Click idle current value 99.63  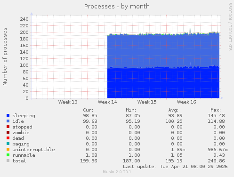(x=90, y=121)
